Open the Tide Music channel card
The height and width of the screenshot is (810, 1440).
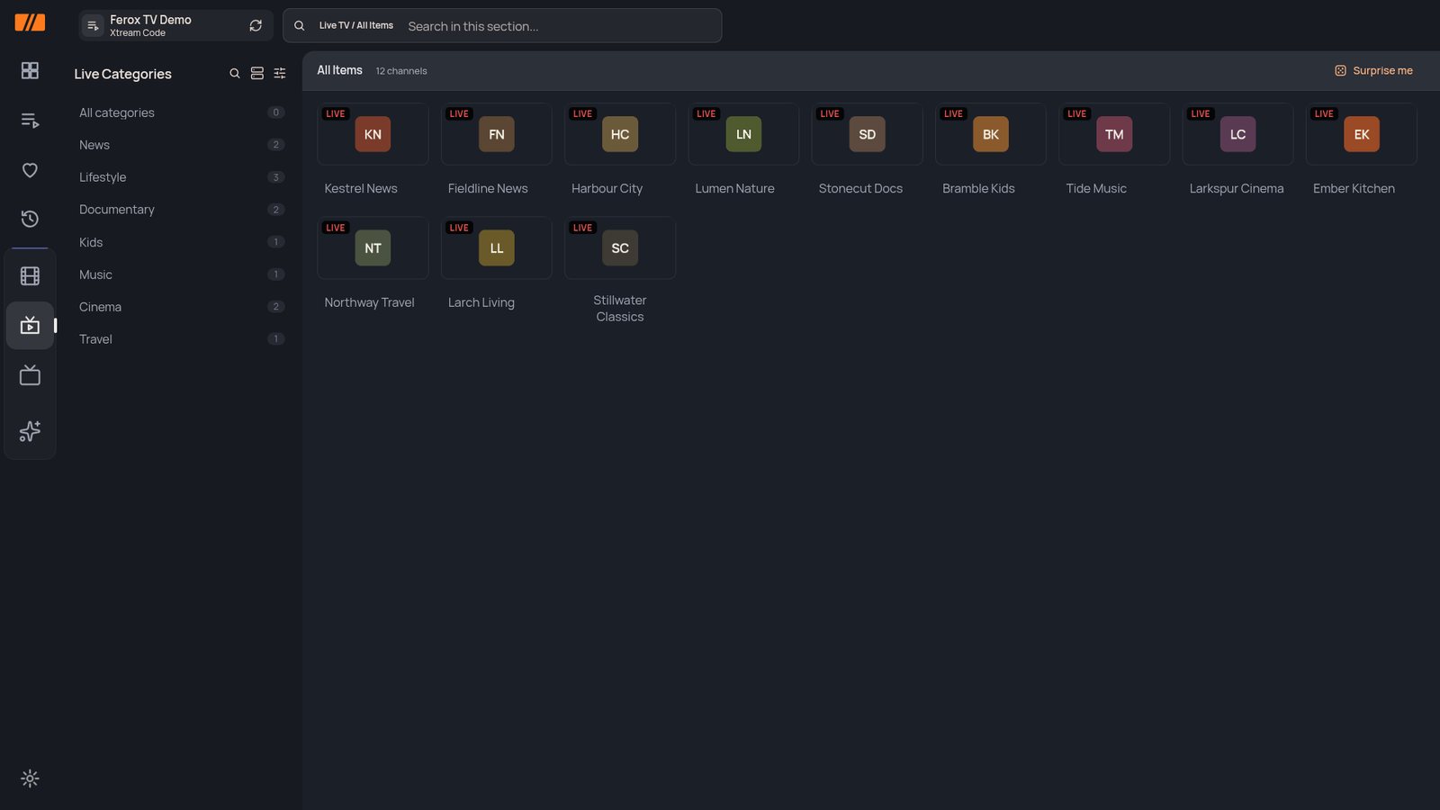pos(1114,151)
